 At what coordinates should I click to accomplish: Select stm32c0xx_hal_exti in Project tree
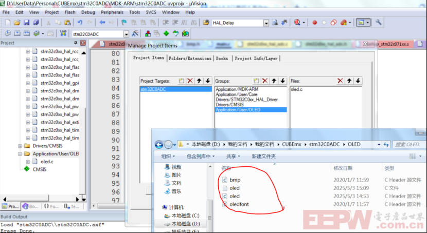tap(60, 122)
